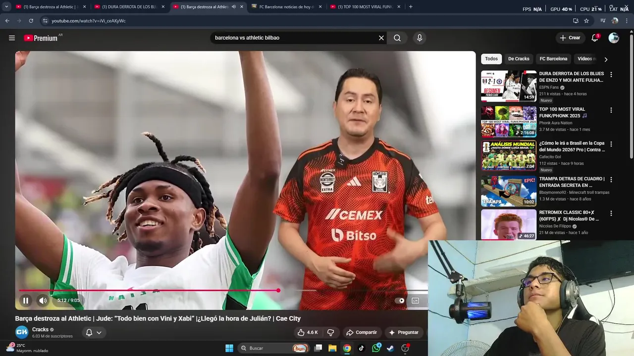Clear the search box text
Viewport: 634px width, 356px height.
(x=381, y=38)
